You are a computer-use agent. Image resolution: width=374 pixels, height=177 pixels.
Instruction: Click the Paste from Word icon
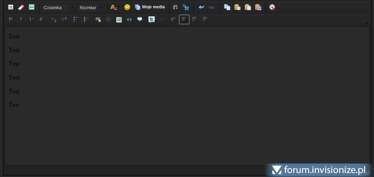point(258,7)
